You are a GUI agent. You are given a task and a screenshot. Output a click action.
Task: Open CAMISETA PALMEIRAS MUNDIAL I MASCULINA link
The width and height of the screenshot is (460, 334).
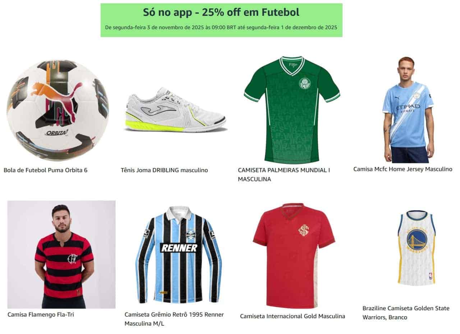[284, 175]
